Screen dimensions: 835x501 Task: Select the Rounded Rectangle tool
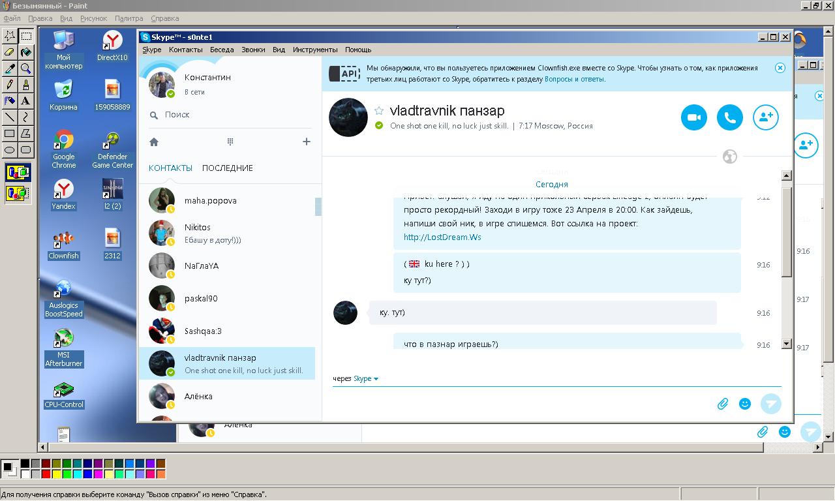coord(26,149)
